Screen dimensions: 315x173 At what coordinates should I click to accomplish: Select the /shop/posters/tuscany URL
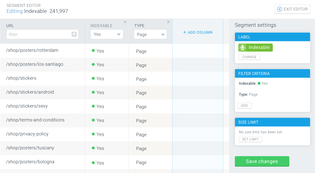click(x=30, y=148)
